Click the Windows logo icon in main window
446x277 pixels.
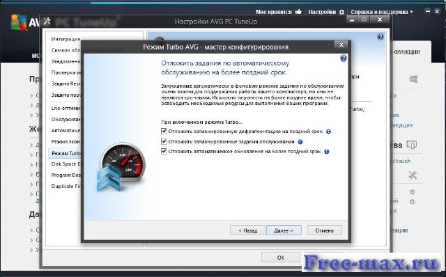click(413, 79)
